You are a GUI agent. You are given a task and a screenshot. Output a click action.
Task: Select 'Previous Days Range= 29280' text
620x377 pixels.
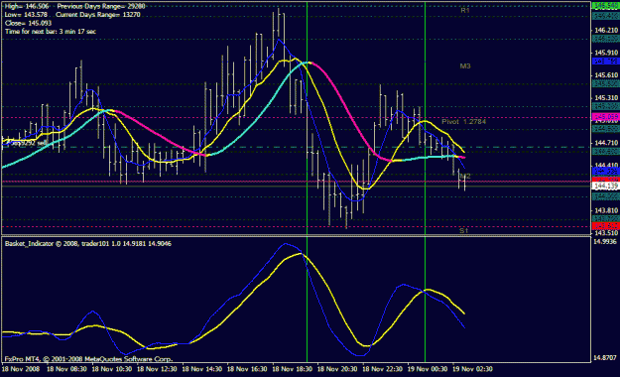click(101, 6)
